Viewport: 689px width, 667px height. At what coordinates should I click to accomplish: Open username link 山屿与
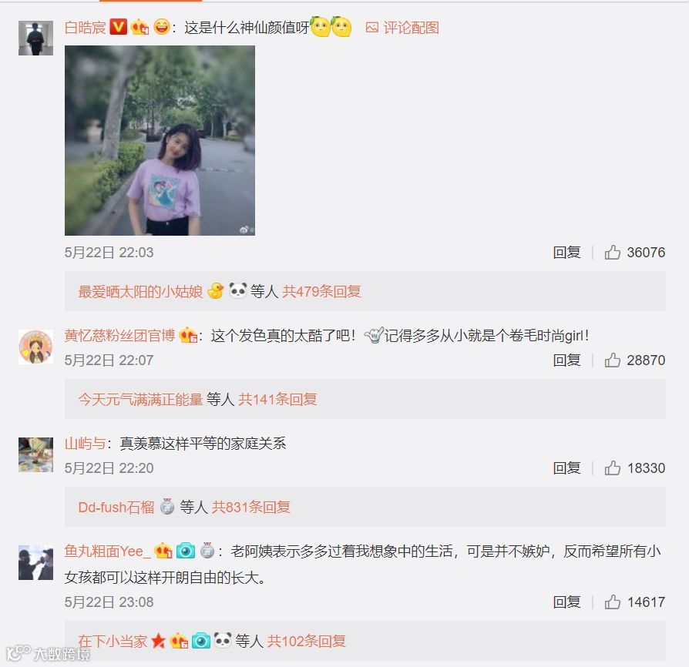(85, 444)
